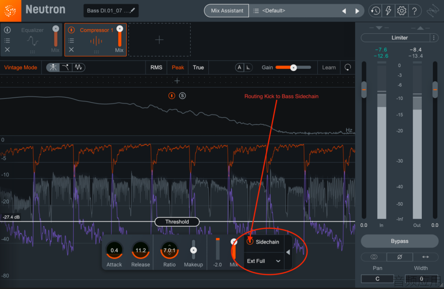Rename track via pencil edit icon
This screenshot has width=444, height=289.
coord(132,10)
